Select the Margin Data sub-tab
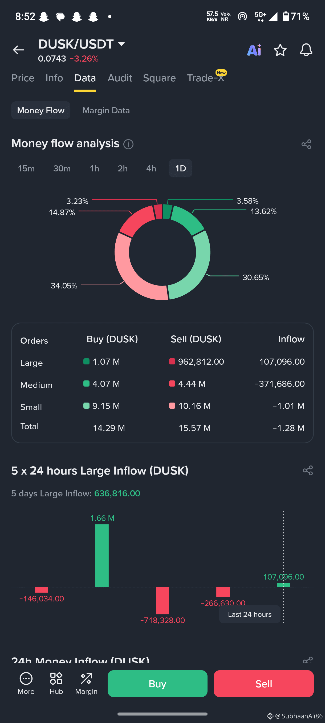The image size is (325, 723). [106, 110]
